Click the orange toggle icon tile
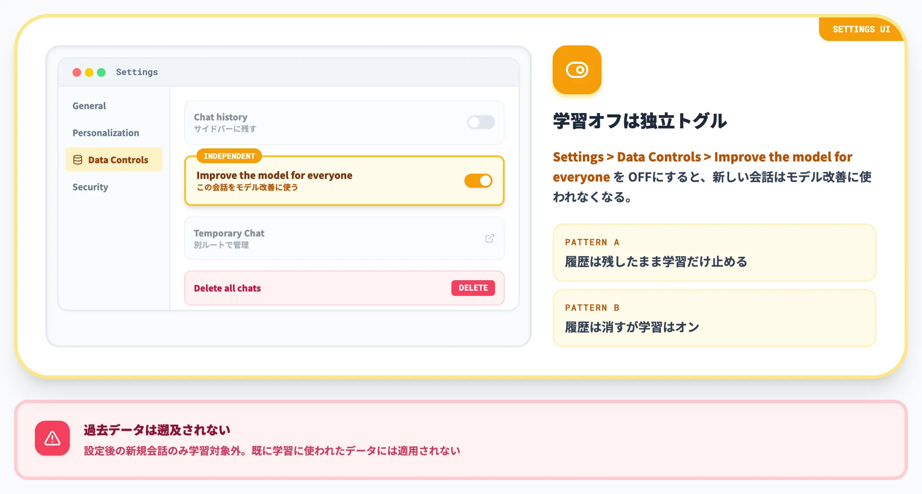Screen dimensions: 922x494 coord(577,70)
